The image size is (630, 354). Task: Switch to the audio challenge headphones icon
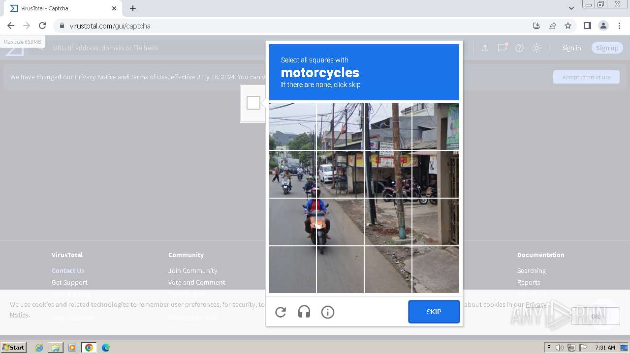(x=304, y=312)
